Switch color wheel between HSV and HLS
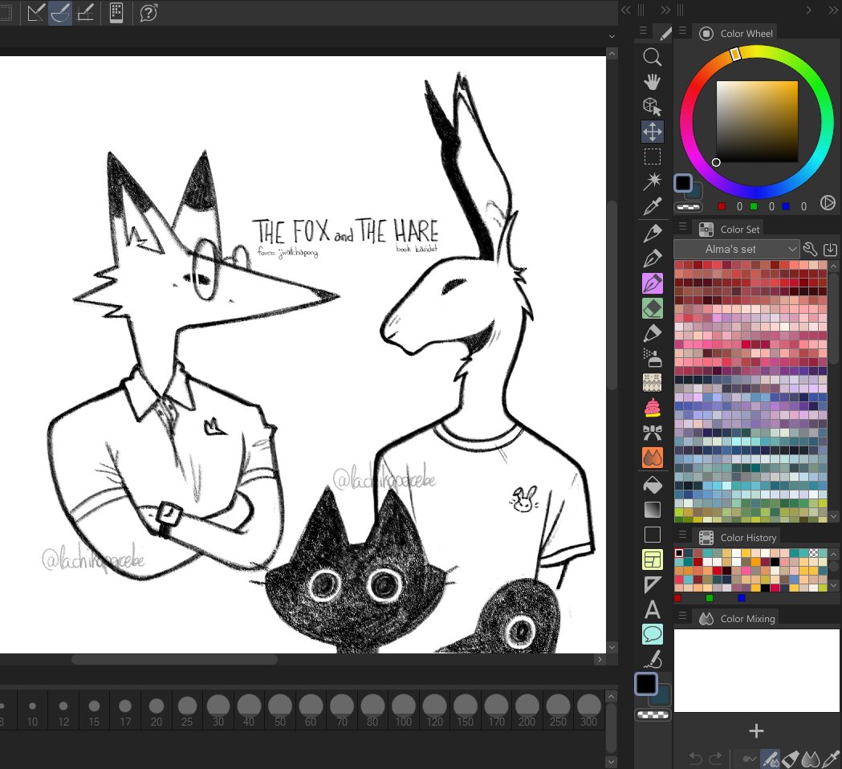The image size is (842, 769). pos(828,203)
